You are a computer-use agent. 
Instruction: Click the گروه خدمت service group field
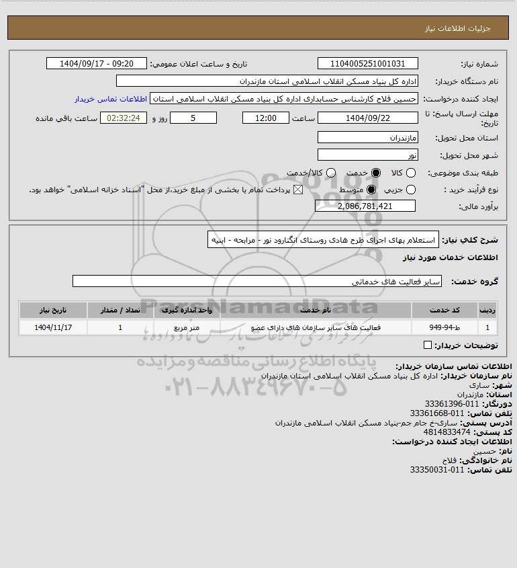tap(257, 281)
